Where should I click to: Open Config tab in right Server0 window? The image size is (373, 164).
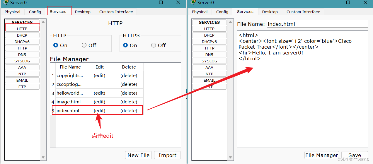[x=222, y=12]
